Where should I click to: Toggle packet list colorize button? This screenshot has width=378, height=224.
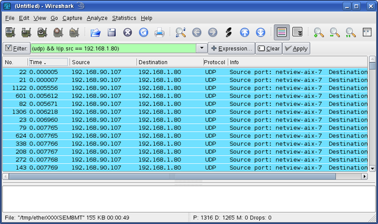point(282,32)
